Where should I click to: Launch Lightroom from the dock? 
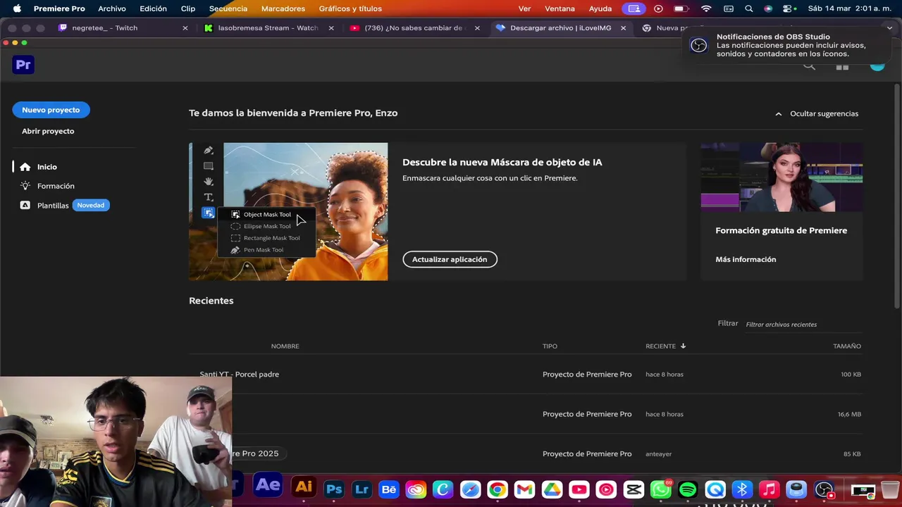[362, 489]
